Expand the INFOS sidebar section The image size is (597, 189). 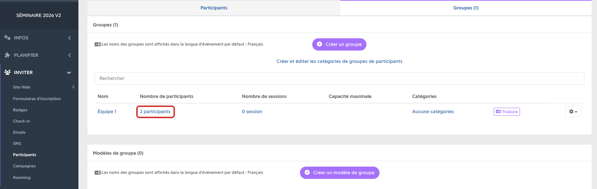39,38
